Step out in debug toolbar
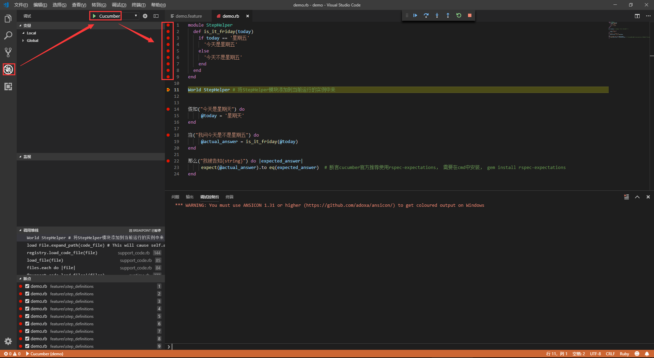 [448, 15]
